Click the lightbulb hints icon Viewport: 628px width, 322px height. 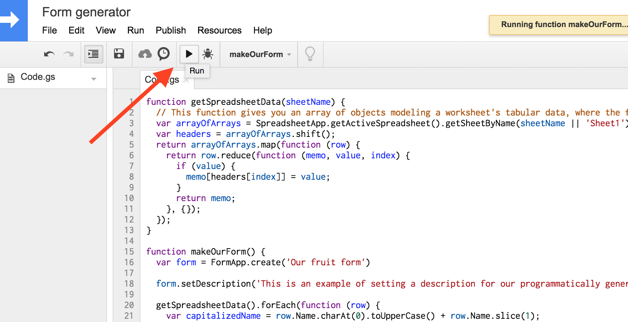310,54
